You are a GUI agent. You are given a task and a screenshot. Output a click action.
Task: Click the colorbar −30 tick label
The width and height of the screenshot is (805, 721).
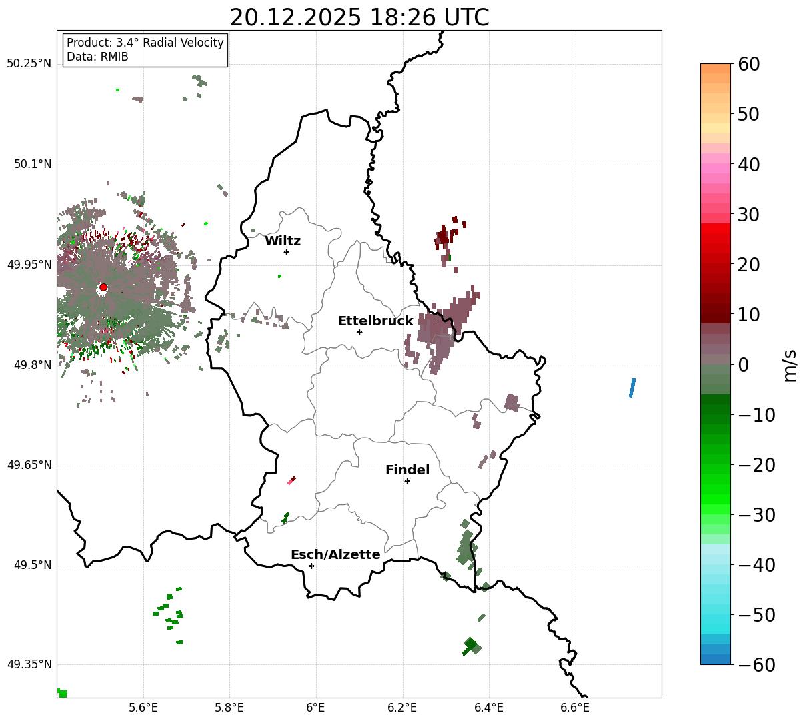click(x=757, y=515)
